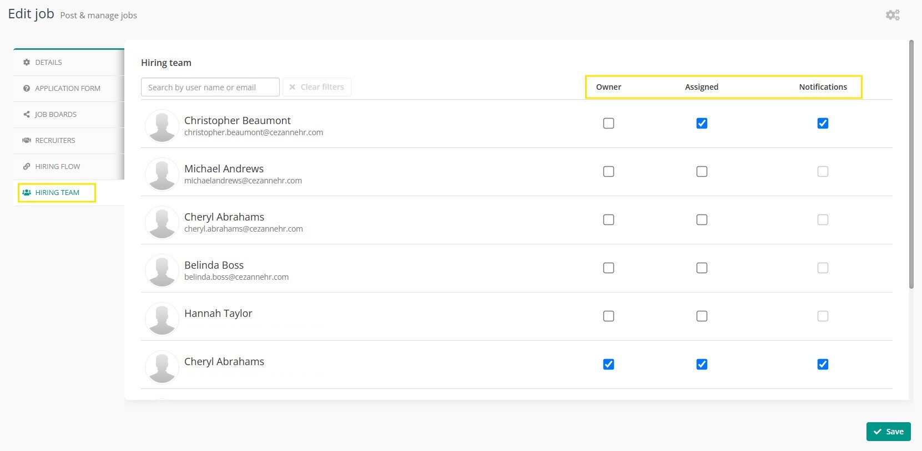Click michaelandrews@cezannehr.com email text

243,181
